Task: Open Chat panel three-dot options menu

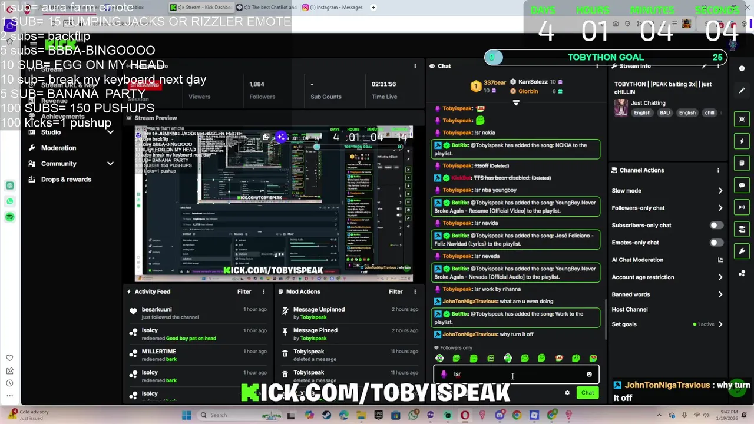Action: (x=597, y=66)
